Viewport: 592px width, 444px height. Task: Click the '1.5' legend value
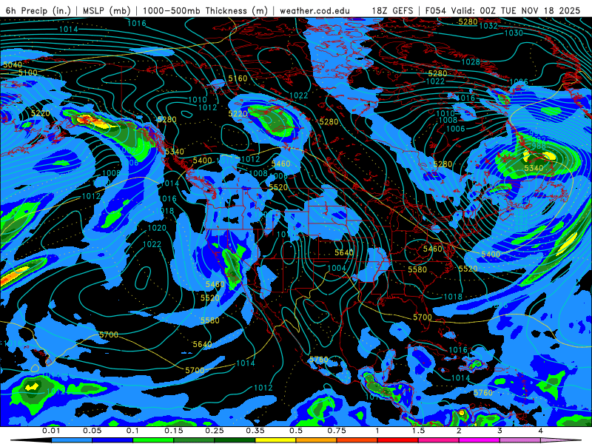tap(418, 431)
